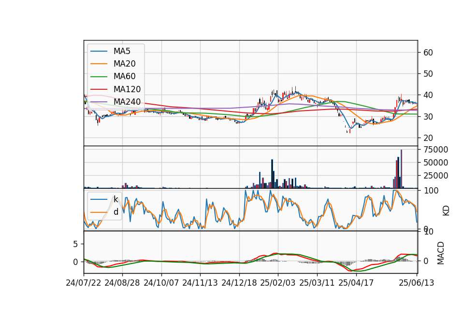
Task: Click the KD axis value 100
Action: click(431, 191)
